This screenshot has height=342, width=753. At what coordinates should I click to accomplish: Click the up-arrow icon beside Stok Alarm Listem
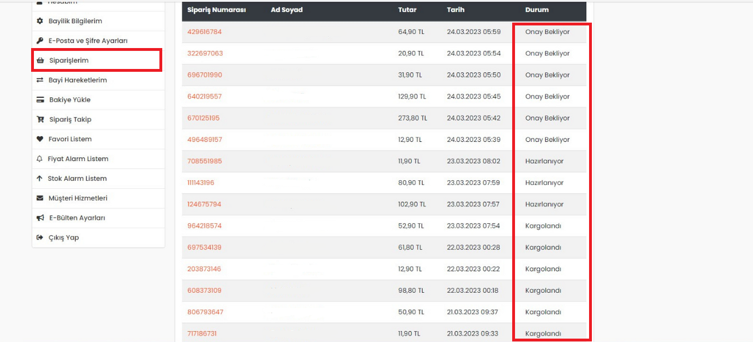click(40, 179)
